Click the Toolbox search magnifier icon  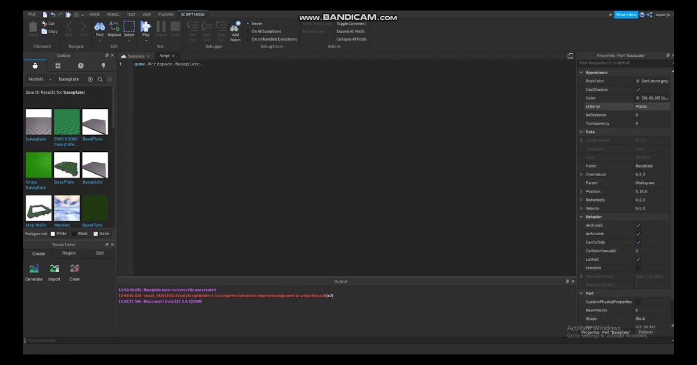click(x=100, y=79)
